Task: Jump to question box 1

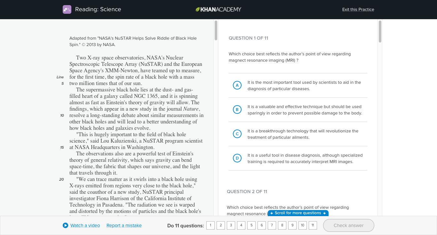Action: [211, 225]
